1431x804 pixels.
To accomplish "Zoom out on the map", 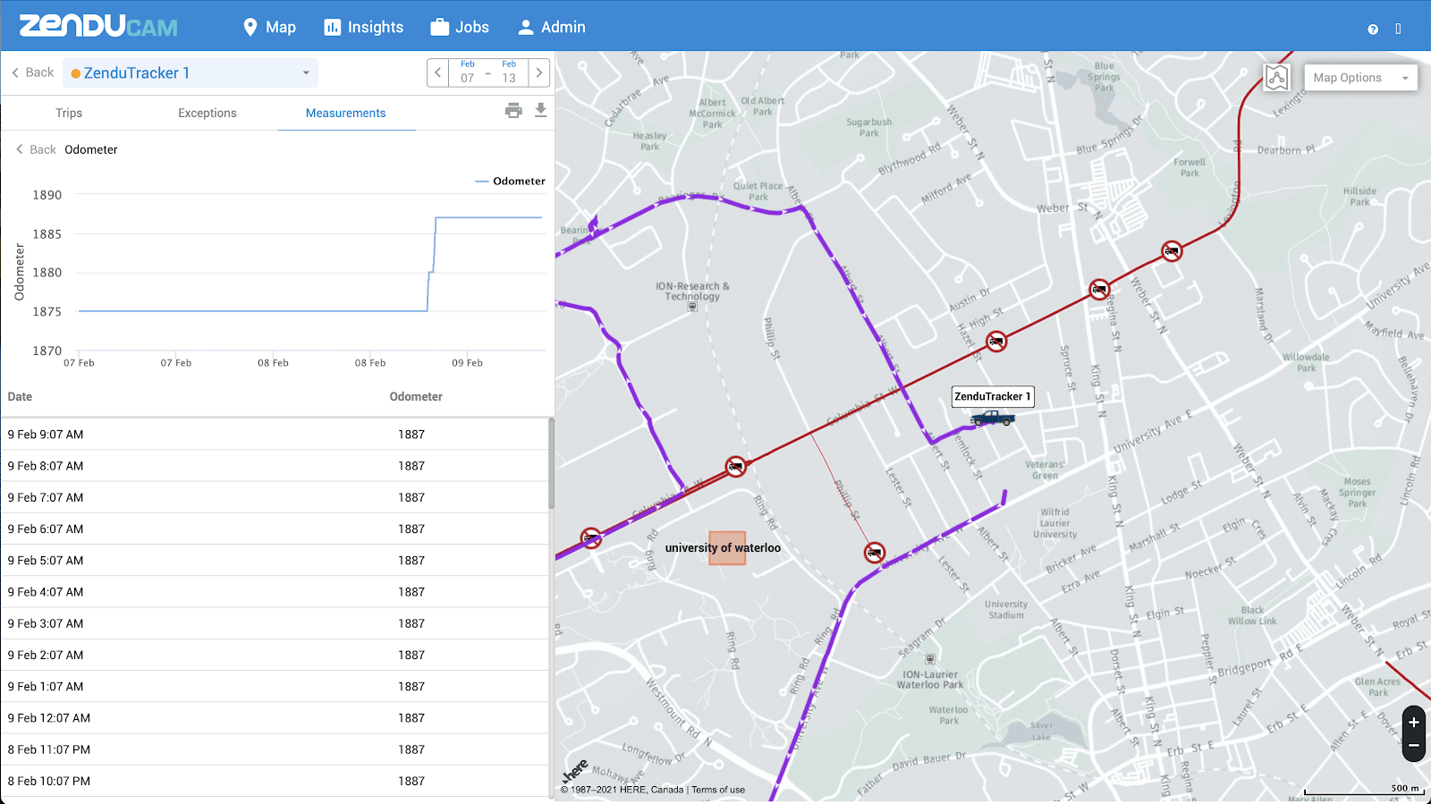I will click(x=1414, y=746).
